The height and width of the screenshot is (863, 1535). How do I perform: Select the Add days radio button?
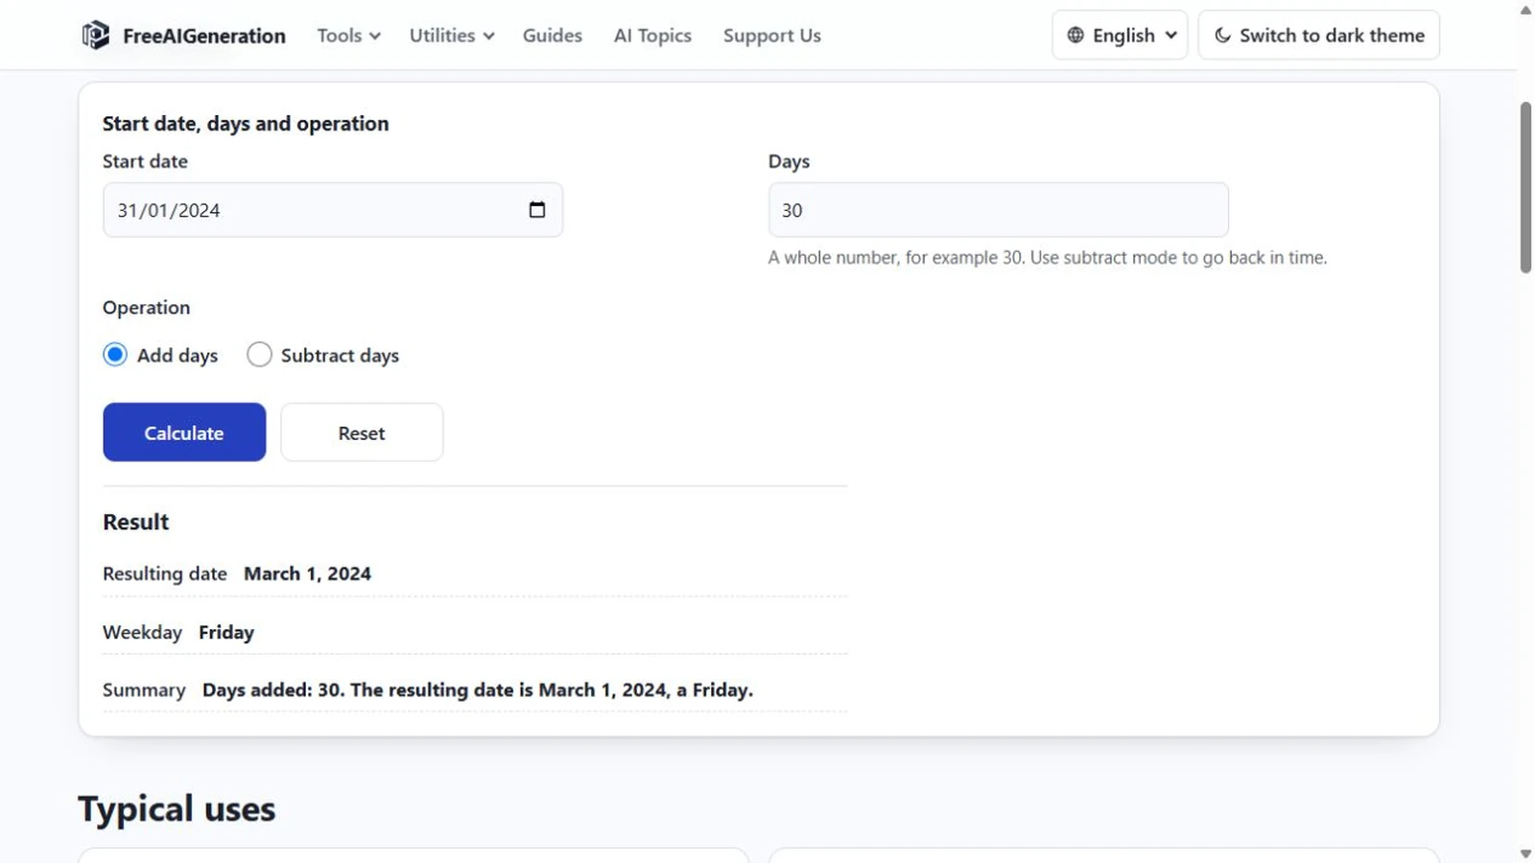pyautogui.click(x=115, y=355)
